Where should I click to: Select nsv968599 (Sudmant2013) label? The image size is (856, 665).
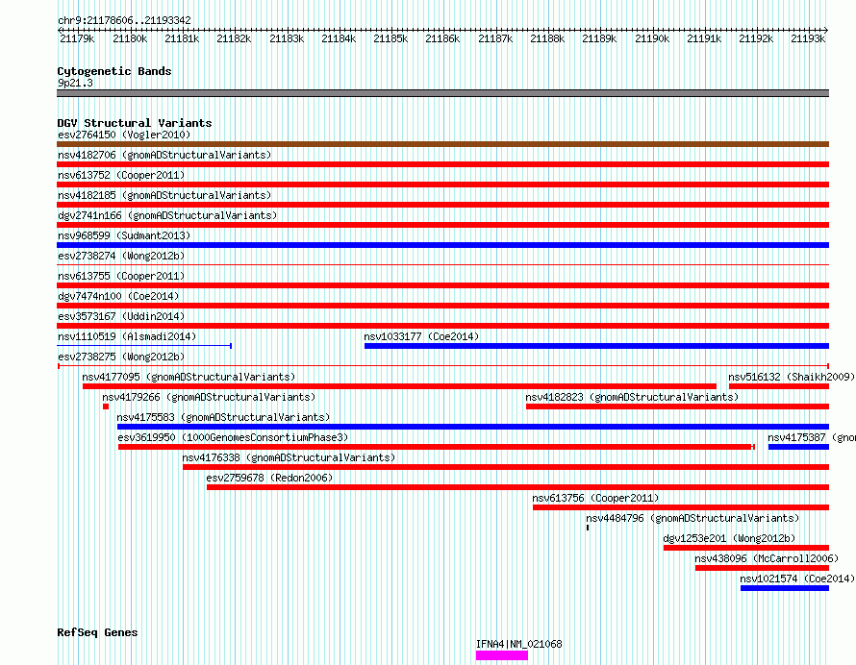[124, 235]
